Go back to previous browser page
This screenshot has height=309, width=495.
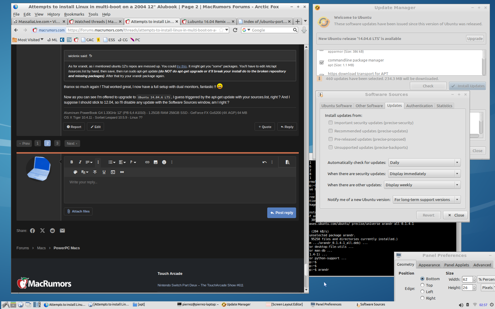point(16,30)
